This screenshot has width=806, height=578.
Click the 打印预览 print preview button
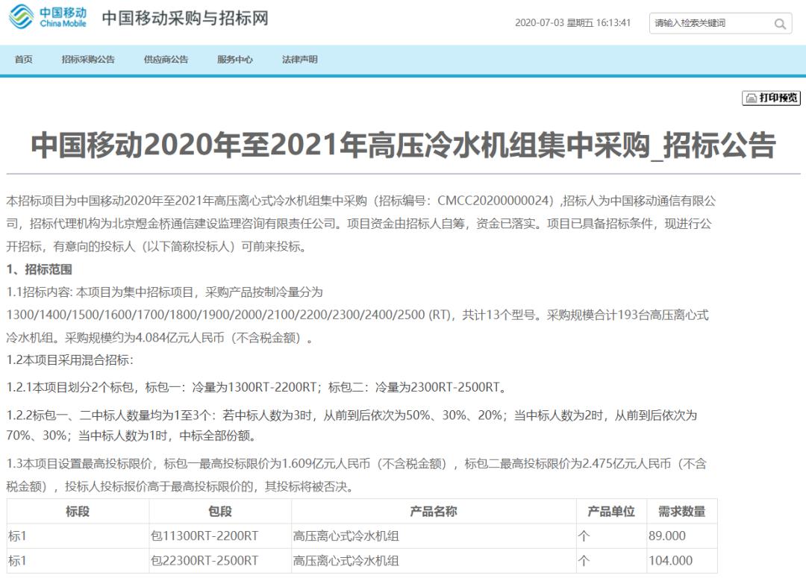771,98
